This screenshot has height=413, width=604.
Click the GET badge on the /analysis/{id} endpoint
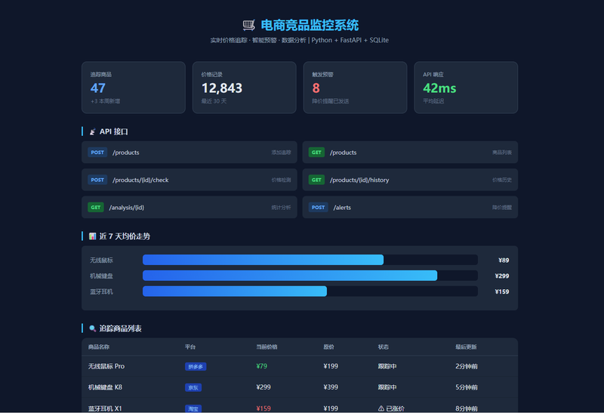96,208
